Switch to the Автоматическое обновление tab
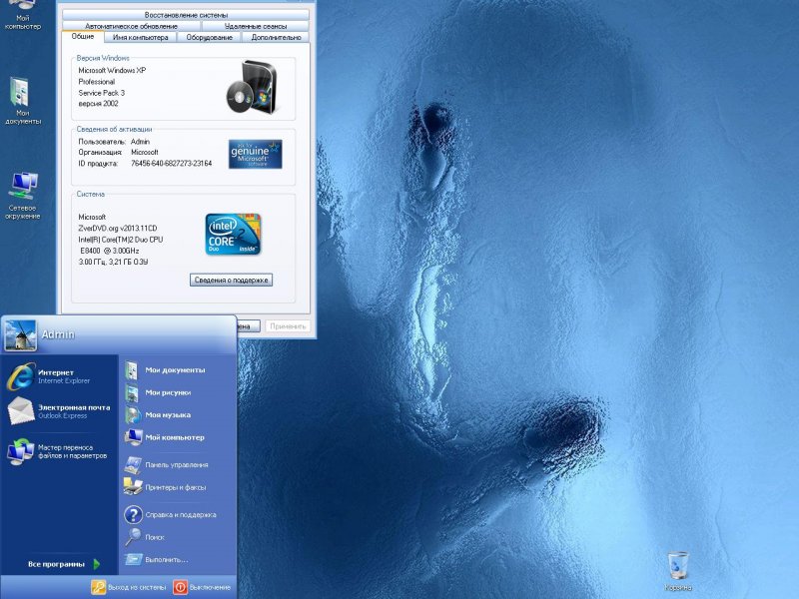 131,26
